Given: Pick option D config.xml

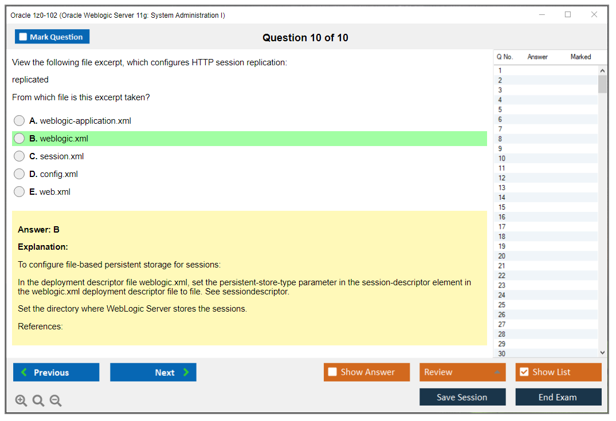Looking at the screenshot, I should pos(19,174).
